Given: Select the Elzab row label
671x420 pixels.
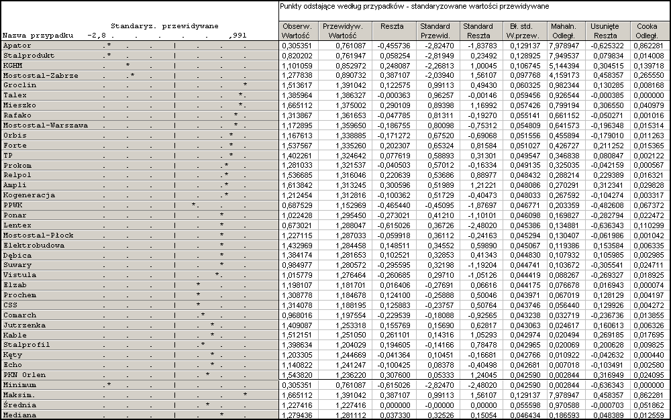Looking at the screenshot, I should click(15, 285).
